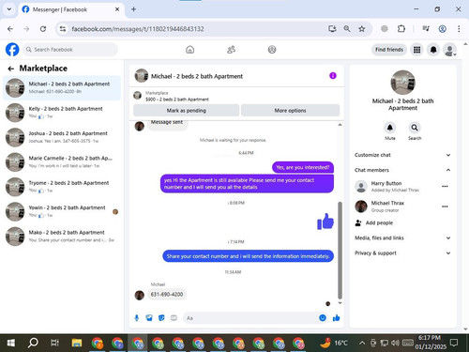The image size is (469, 352).
Task: Open Chrome extensions puzzle icon
Action: 401,29
